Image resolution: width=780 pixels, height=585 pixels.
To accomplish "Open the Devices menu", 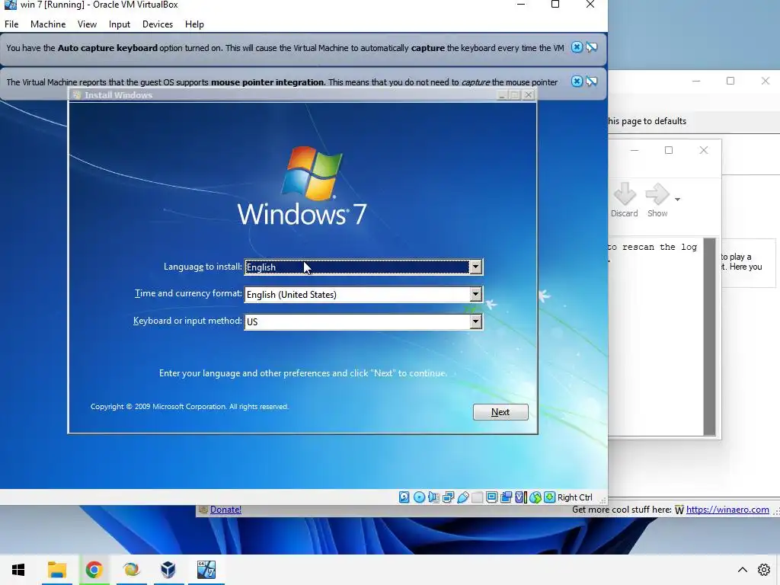I will coord(158,24).
